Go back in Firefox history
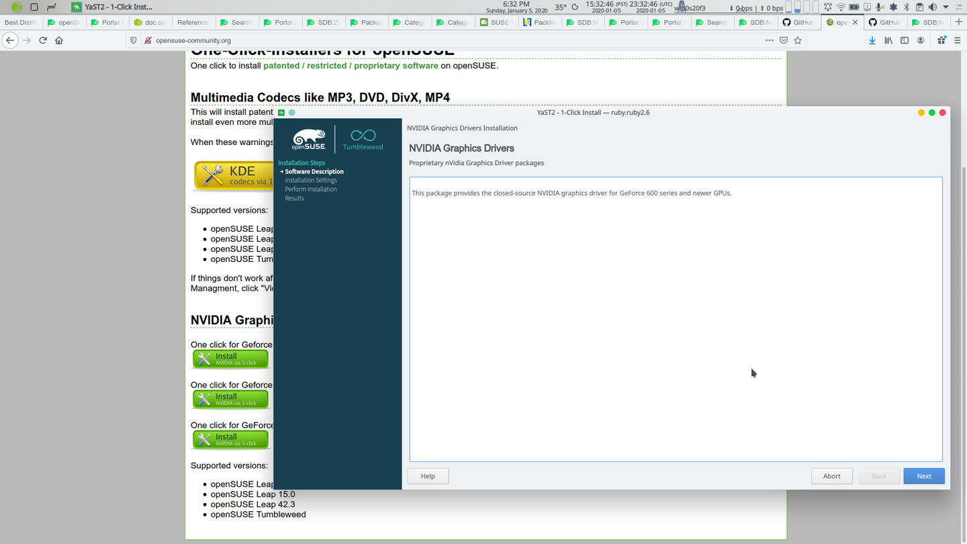The width and height of the screenshot is (967, 544). pos(10,40)
